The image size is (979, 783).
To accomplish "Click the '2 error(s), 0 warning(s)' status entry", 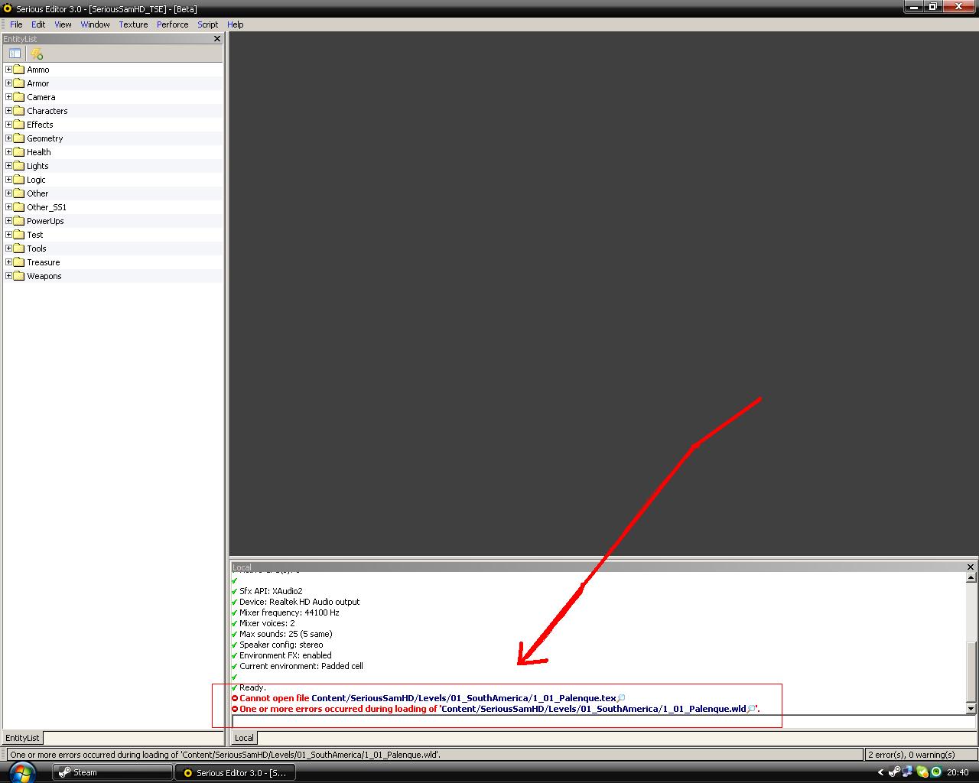I will pos(912,755).
